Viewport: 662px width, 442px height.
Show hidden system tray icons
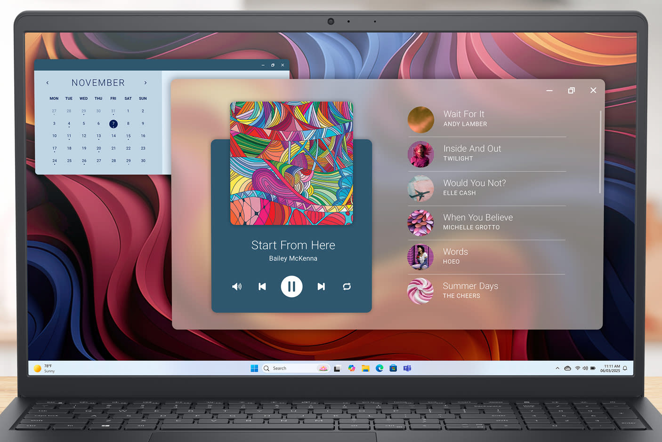tap(557, 368)
